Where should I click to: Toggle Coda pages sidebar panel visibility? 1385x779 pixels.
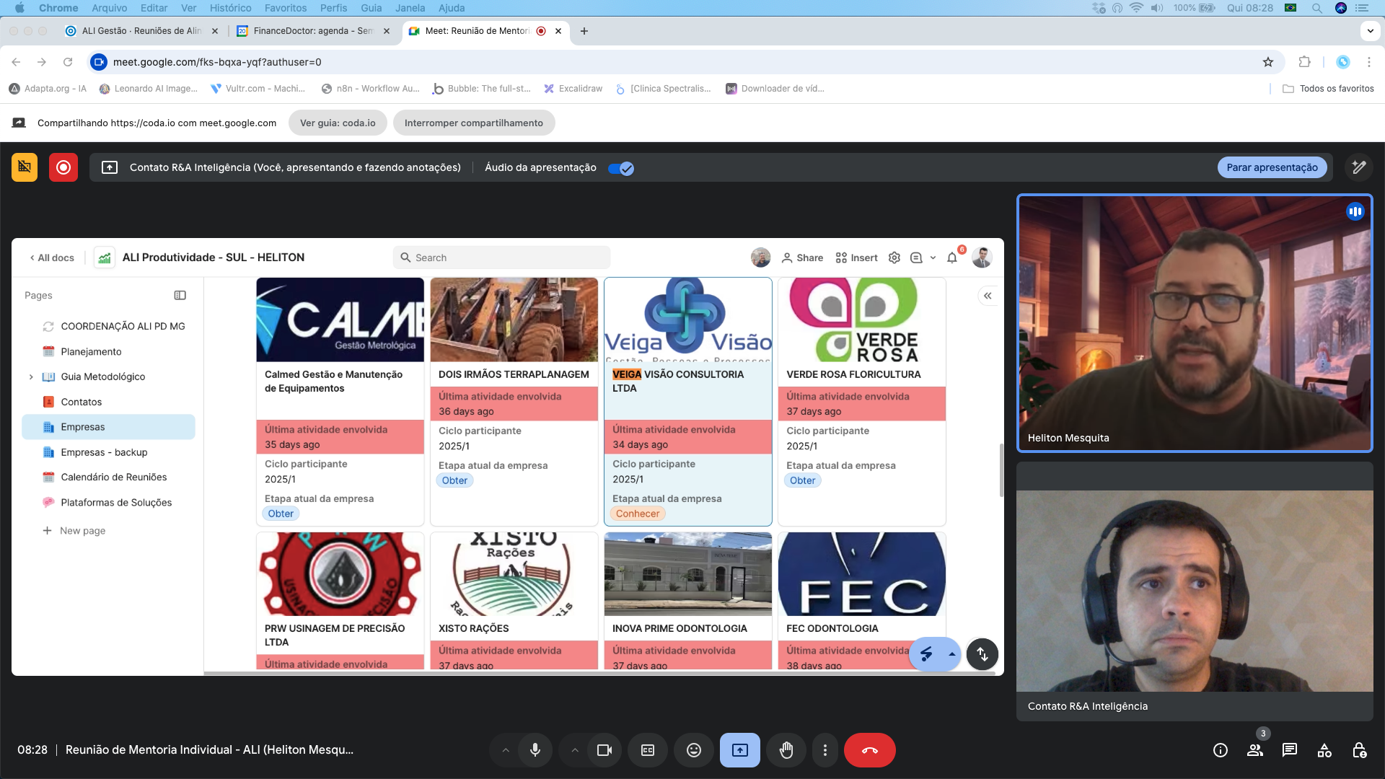tap(180, 295)
